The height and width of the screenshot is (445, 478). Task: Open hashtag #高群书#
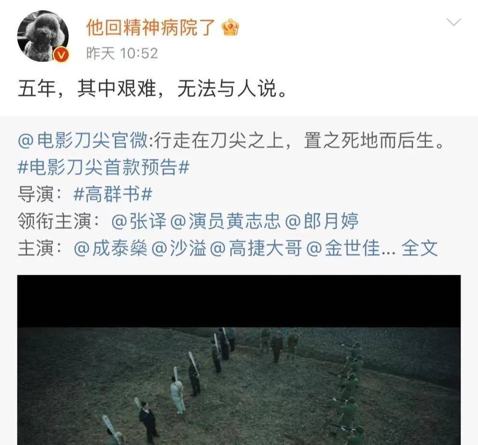tap(112, 195)
